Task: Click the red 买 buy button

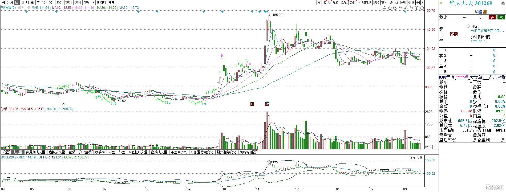Action: (492, 17)
